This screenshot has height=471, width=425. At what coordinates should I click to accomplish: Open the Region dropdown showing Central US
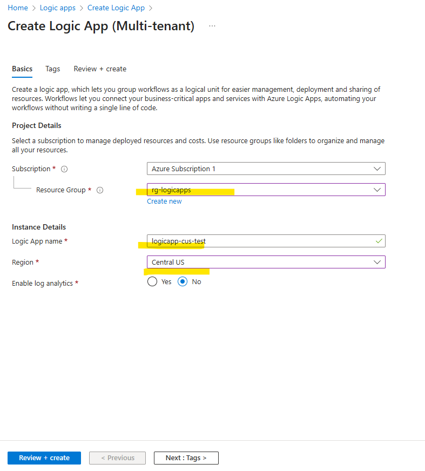(266, 262)
